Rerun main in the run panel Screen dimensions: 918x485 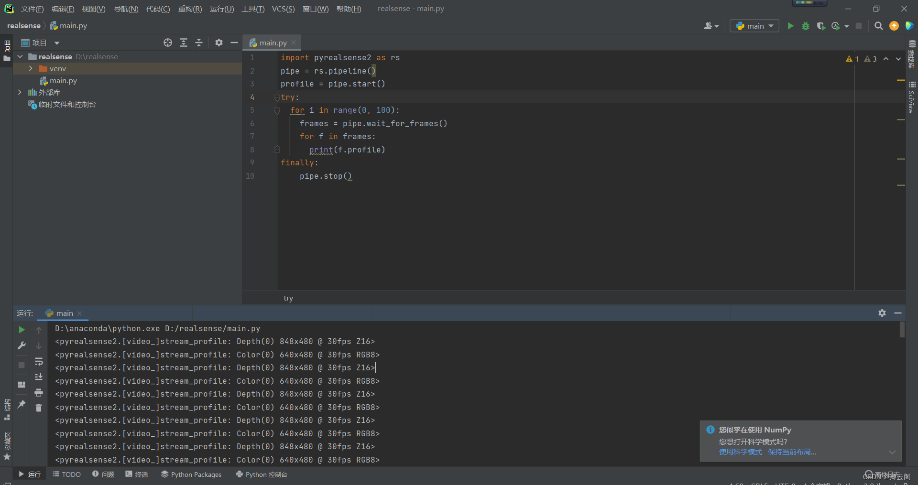click(x=22, y=330)
